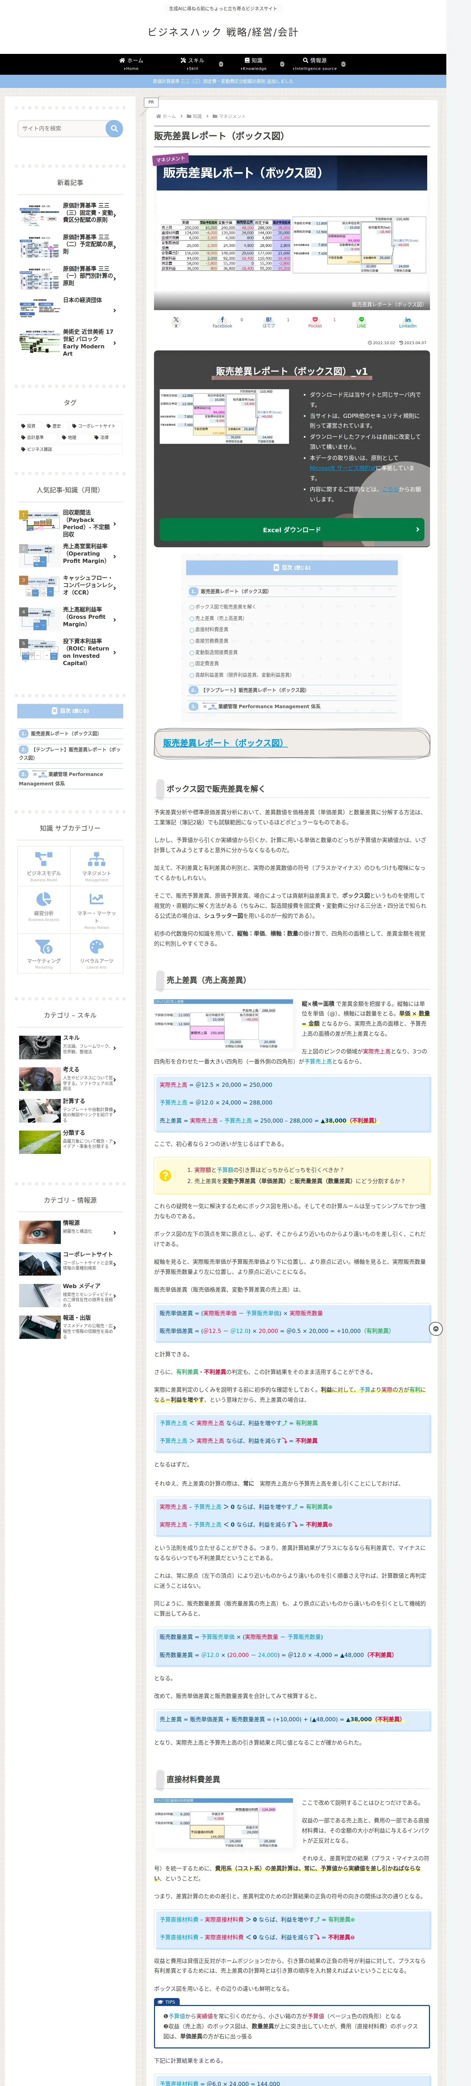471x2086 pixels.
Task: Open the スキル nav menu item
Action: (193, 64)
